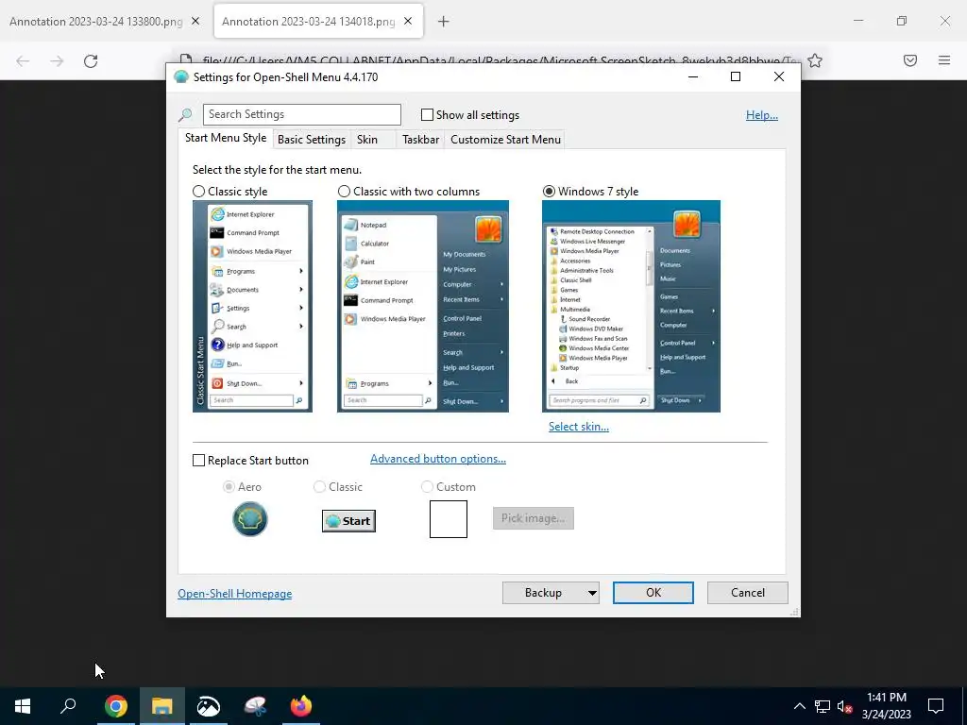Open taskbar search magnifier
967x725 pixels.
point(68,706)
